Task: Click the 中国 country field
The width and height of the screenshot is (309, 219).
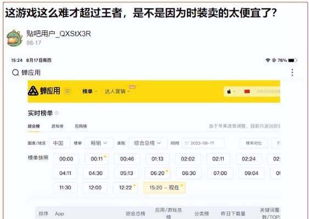Action: [x=59, y=143]
